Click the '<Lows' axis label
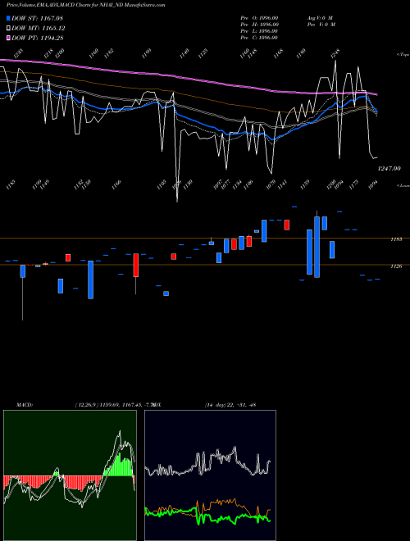 pyautogui.click(x=403, y=185)
